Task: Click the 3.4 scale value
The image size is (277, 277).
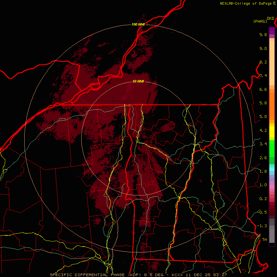Action: tap(263, 144)
